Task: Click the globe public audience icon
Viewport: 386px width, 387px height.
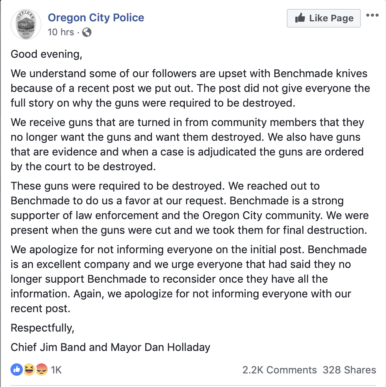Action: coord(87,33)
